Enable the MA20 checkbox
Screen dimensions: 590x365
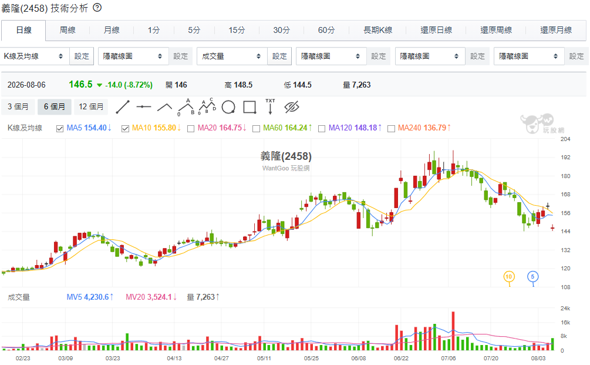[x=191, y=129]
